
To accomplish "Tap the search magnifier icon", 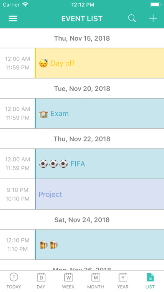I will pyautogui.click(x=132, y=18).
